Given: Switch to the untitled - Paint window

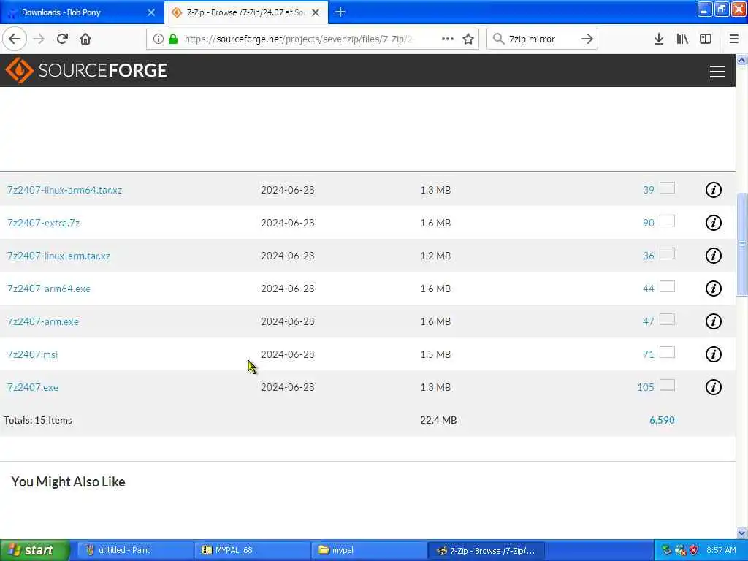Looking at the screenshot, I should [x=135, y=550].
